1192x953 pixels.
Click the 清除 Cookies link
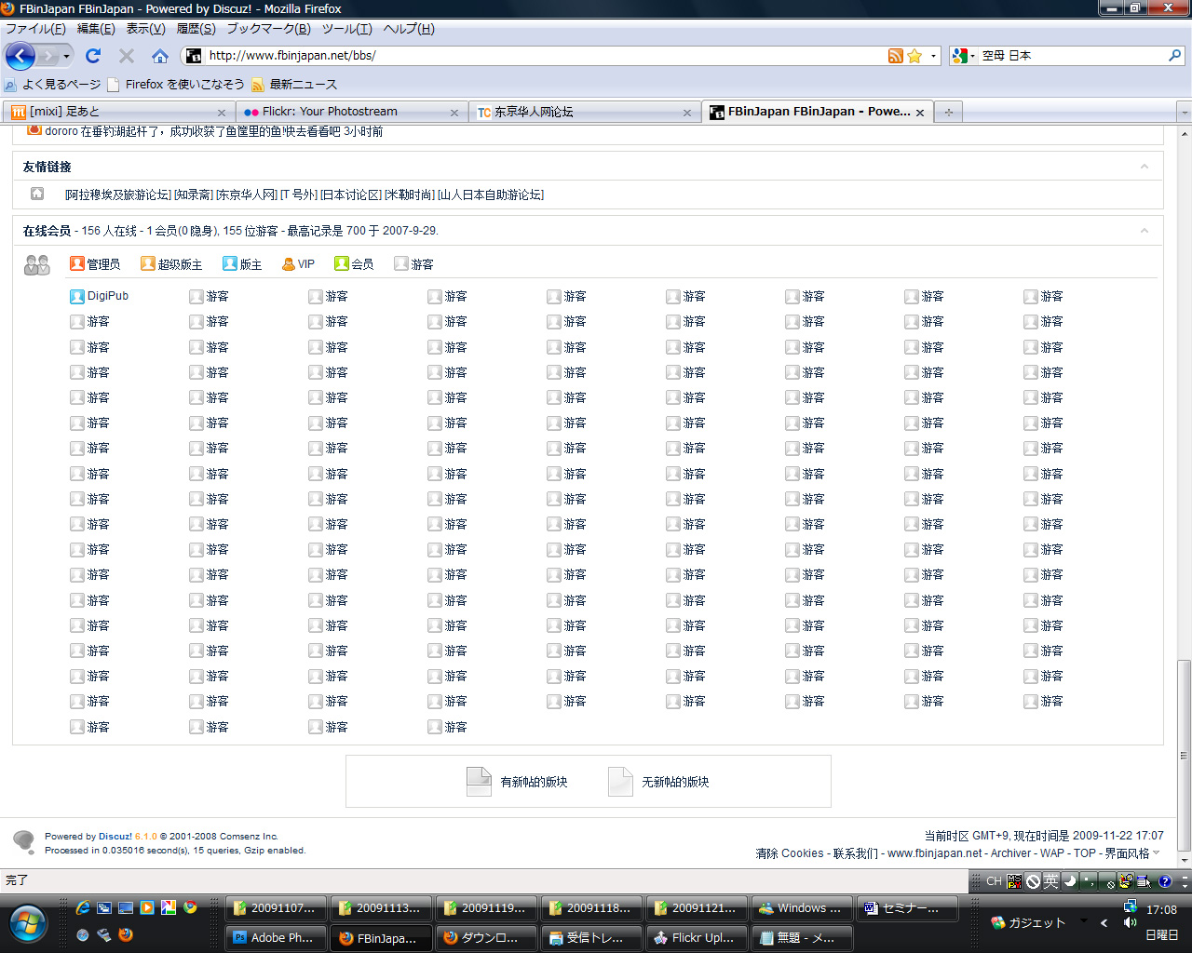790,853
